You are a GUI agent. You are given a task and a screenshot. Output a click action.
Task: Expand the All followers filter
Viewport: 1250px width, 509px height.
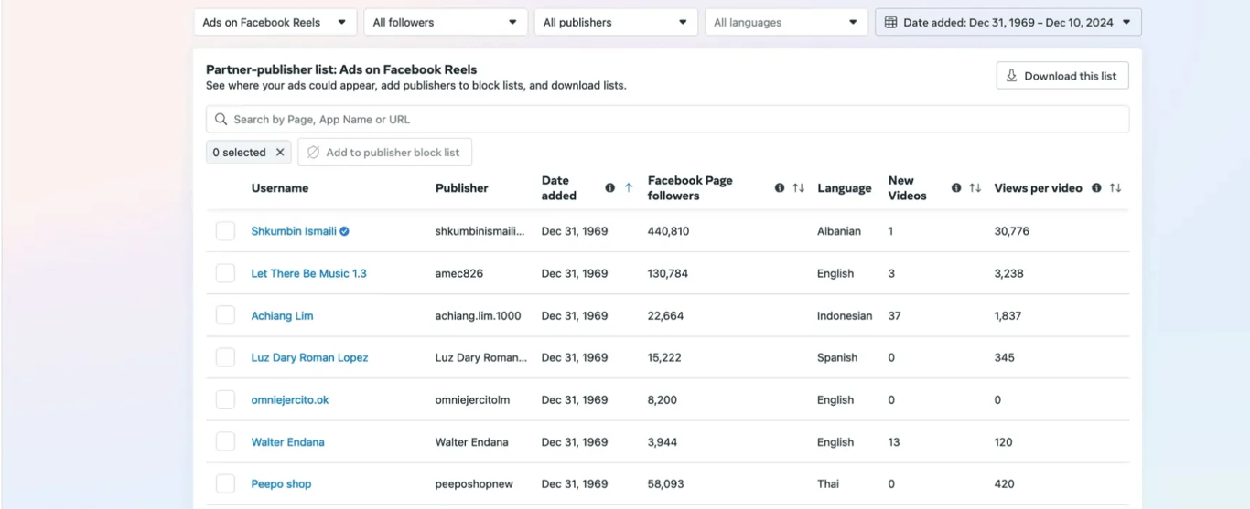[x=446, y=22]
